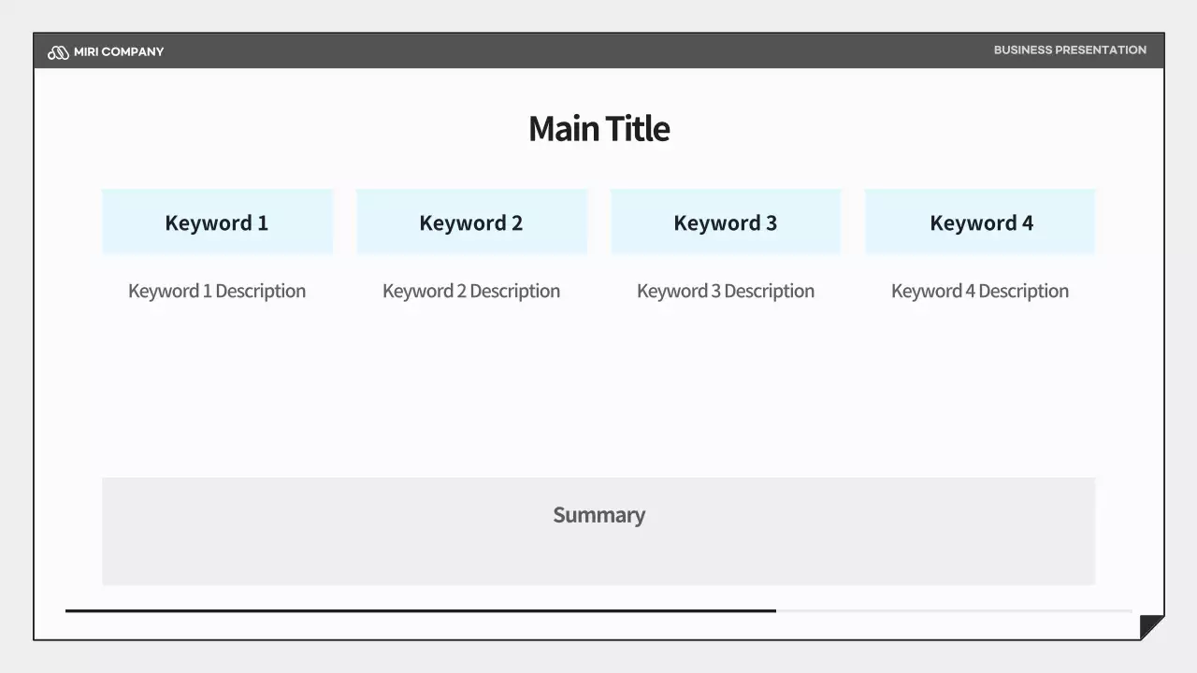Click the gray Summary box's empty lower area
This screenshot has height=673, width=1197.
[598, 561]
